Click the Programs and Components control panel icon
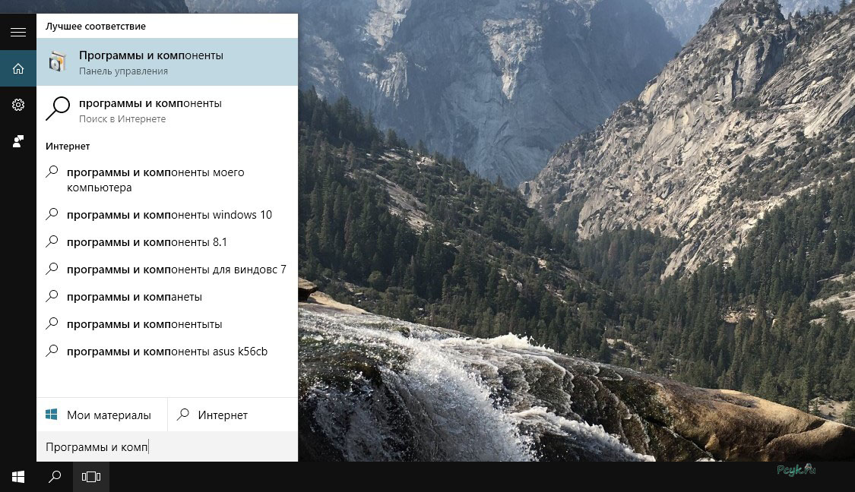The height and width of the screenshot is (492, 855). coord(57,61)
